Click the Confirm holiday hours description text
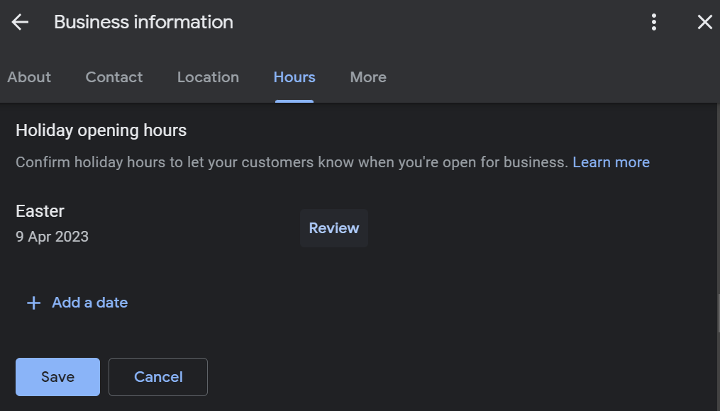720x411 pixels. pyautogui.click(x=292, y=162)
